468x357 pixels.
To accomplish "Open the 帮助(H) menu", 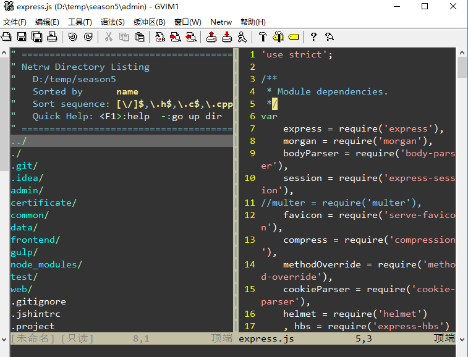I will tap(253, 22).
